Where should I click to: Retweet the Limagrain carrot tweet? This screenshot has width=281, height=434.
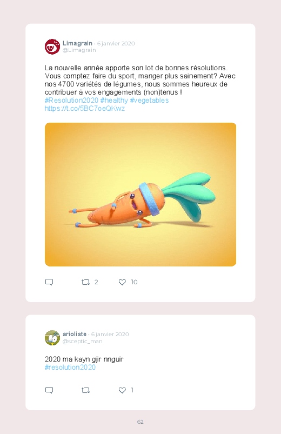(85, 282)
